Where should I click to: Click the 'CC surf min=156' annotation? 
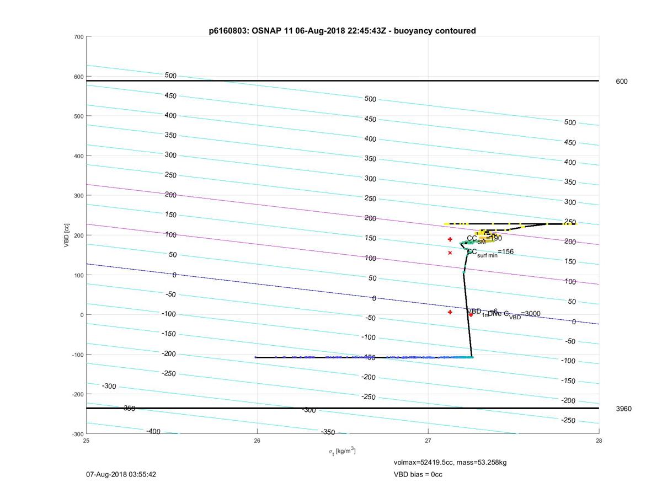490,253
